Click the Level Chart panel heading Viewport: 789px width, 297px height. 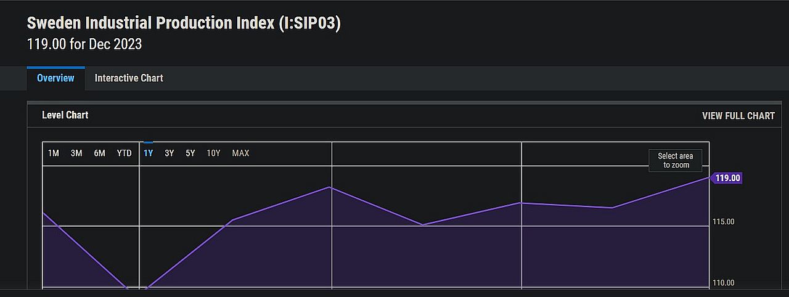[65, 115]
